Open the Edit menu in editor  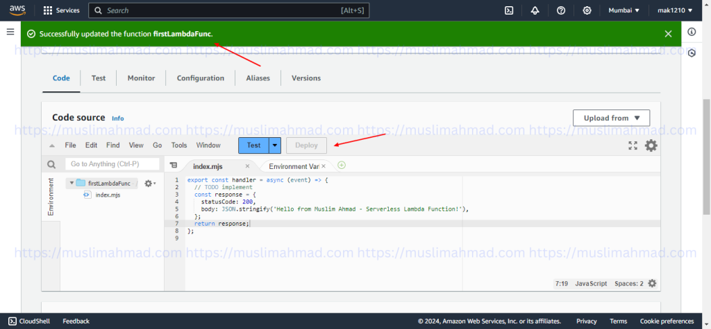point(91,145)
